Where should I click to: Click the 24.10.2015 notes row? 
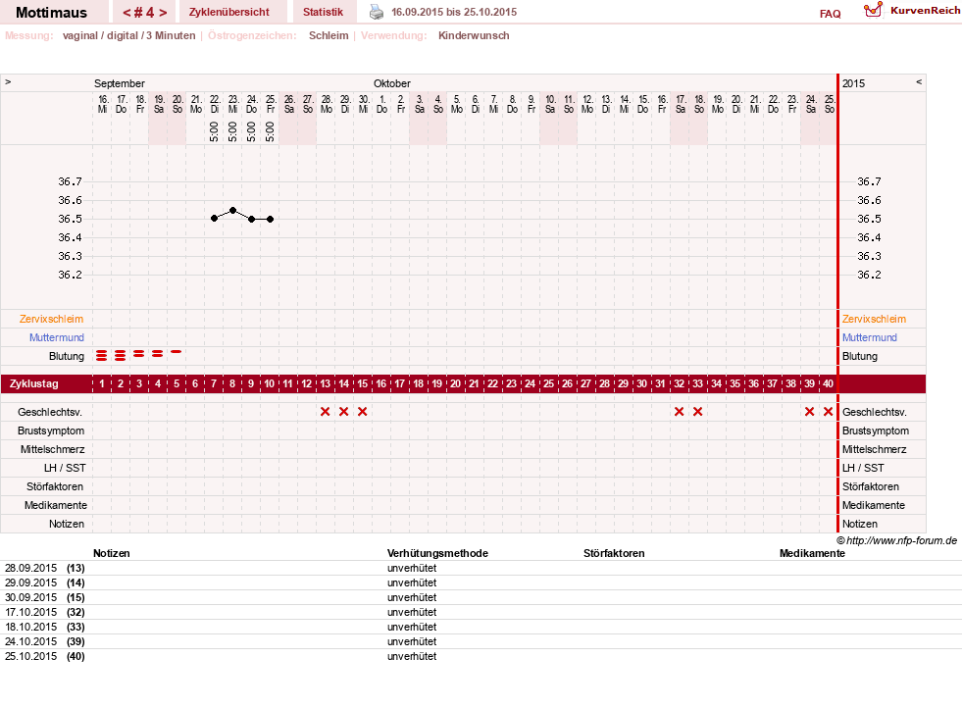(481, 641)
